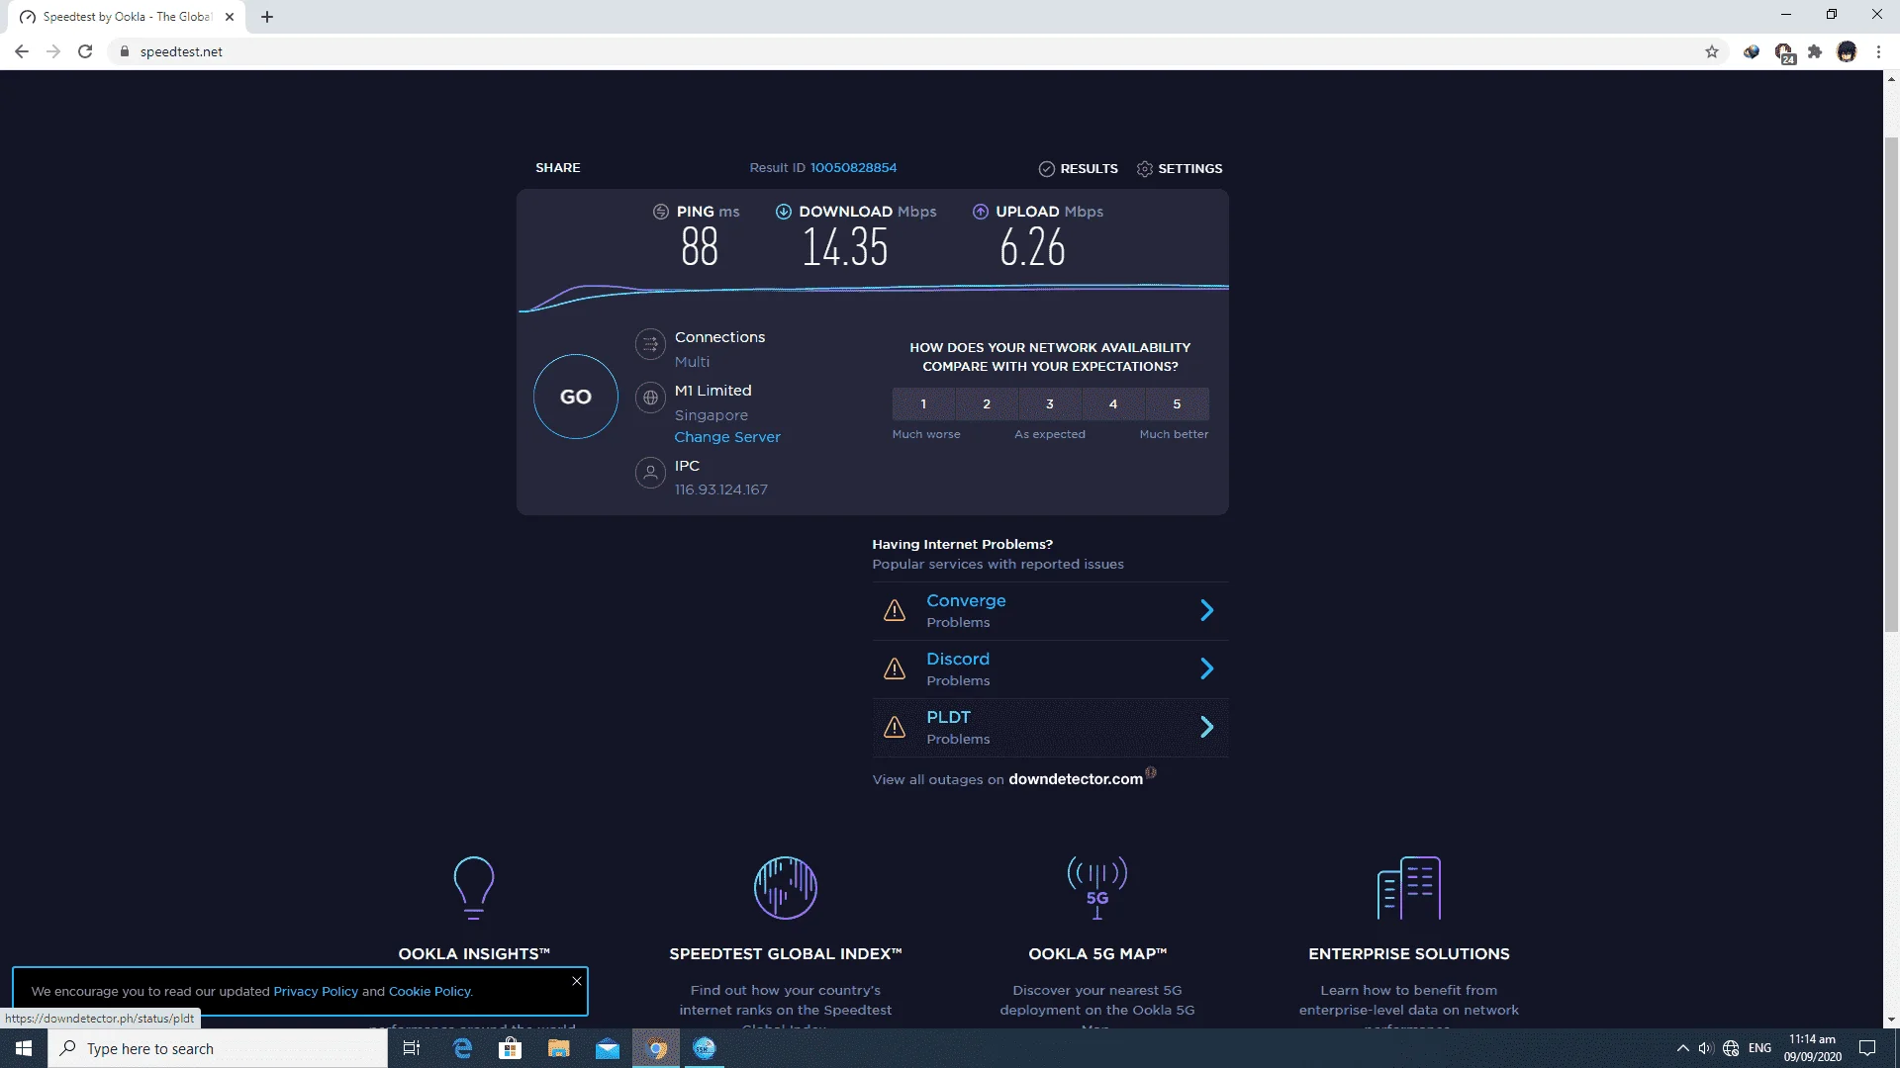1900x1068 pixels.
Task: Click the taskbar search box
Action: [218, 1048]
